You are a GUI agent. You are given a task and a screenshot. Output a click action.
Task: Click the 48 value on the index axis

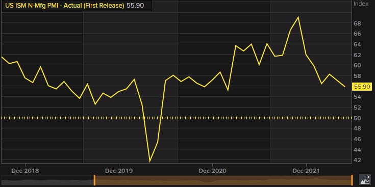[358, 128]
